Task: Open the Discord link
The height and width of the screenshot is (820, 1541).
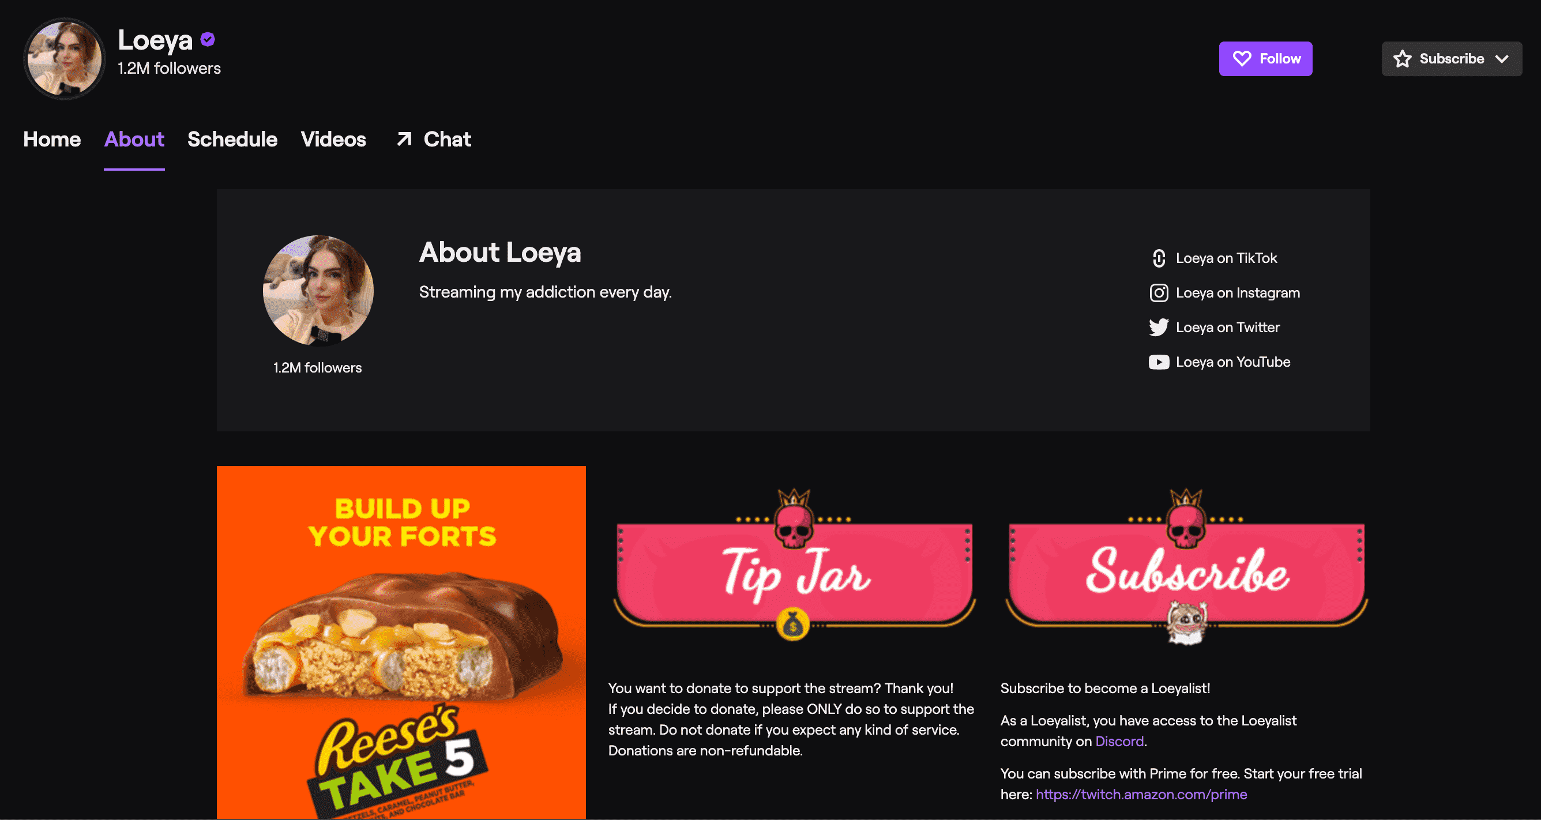Action: point(1119,742)
